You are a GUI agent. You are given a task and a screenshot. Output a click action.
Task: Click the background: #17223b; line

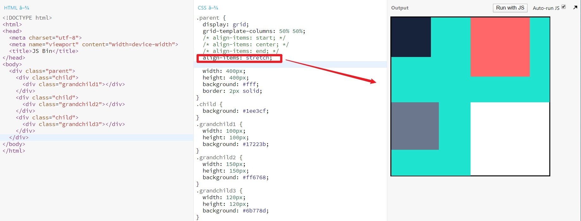(x=236, y=144)
